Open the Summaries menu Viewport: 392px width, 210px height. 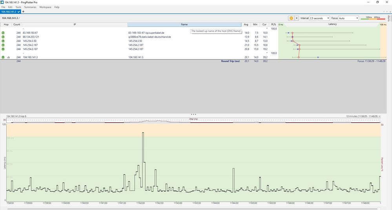[30, 7]
